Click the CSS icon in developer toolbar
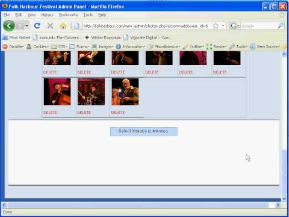Viewport: 289px width, 217px height. point(54,46)
